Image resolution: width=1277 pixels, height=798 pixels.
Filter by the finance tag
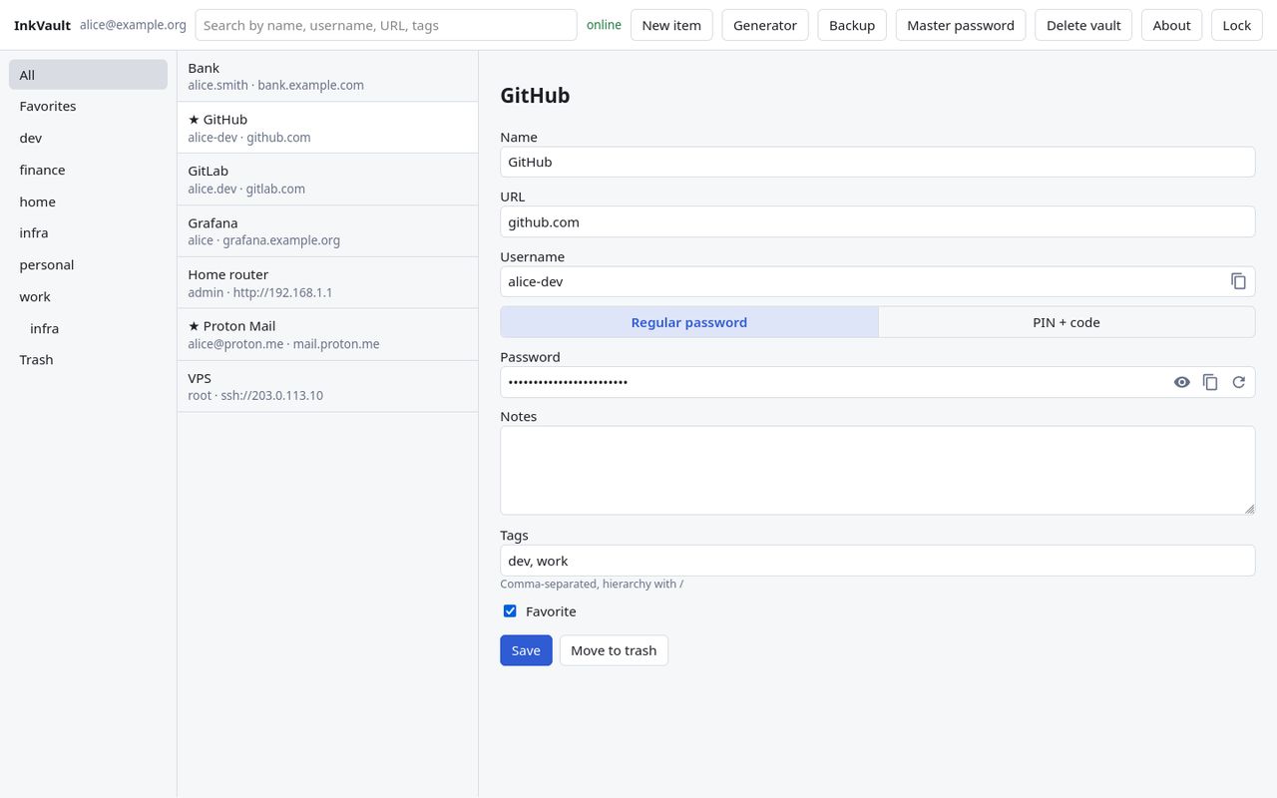pyautogui.click(x=88, y=170)
